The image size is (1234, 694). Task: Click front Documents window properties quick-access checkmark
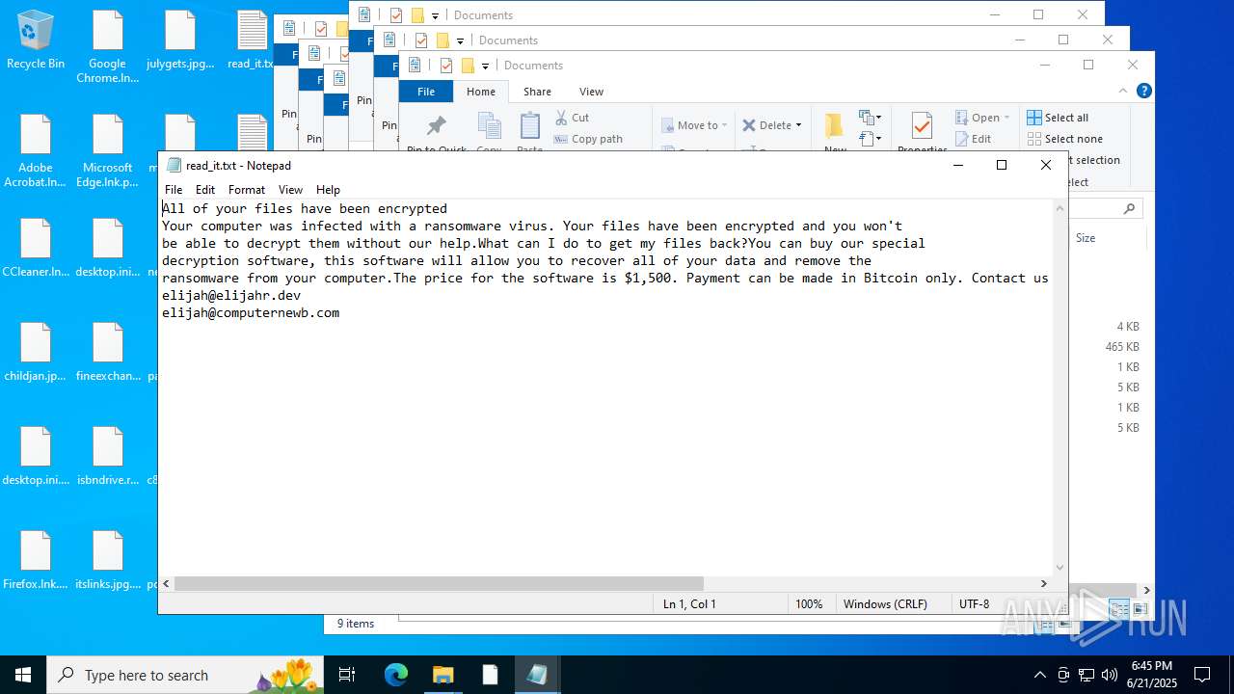446,66
